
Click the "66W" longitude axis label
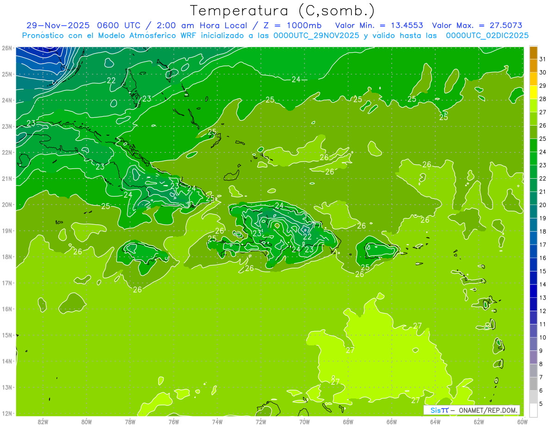[392, 422]
